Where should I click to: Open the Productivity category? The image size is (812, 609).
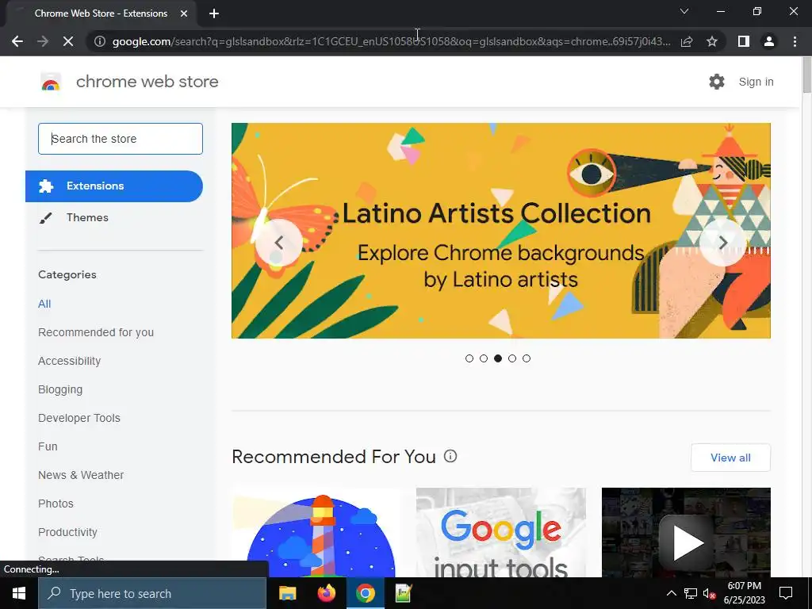[68, 532]
